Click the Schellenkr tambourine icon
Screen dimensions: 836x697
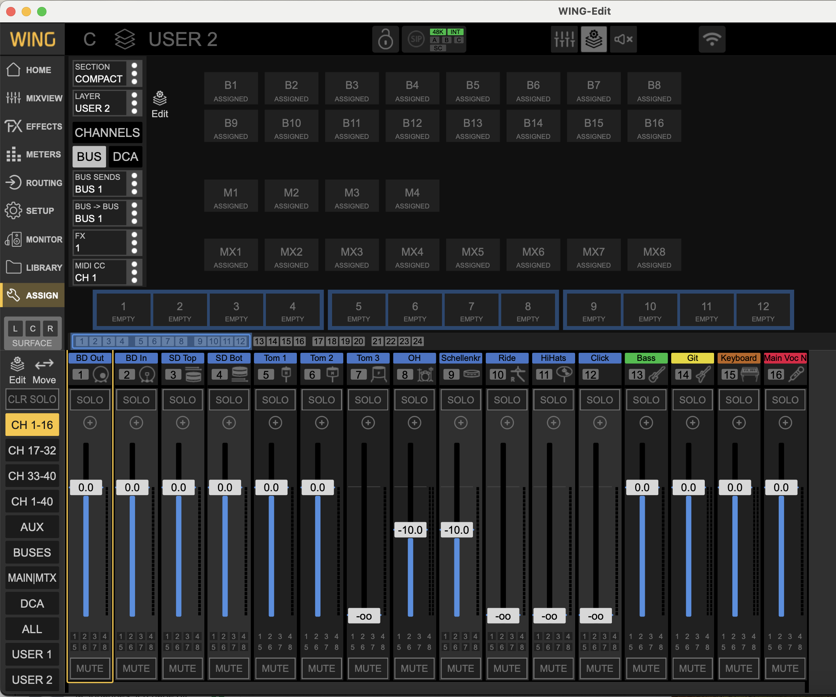point(471,374)
